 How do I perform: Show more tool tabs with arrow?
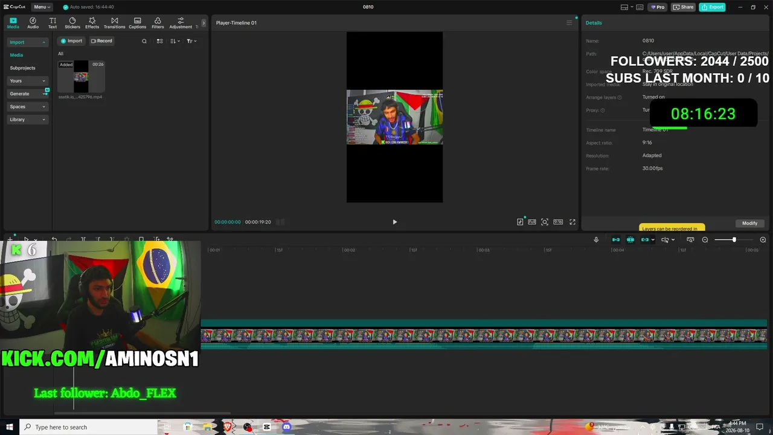[x=204, y=23]
